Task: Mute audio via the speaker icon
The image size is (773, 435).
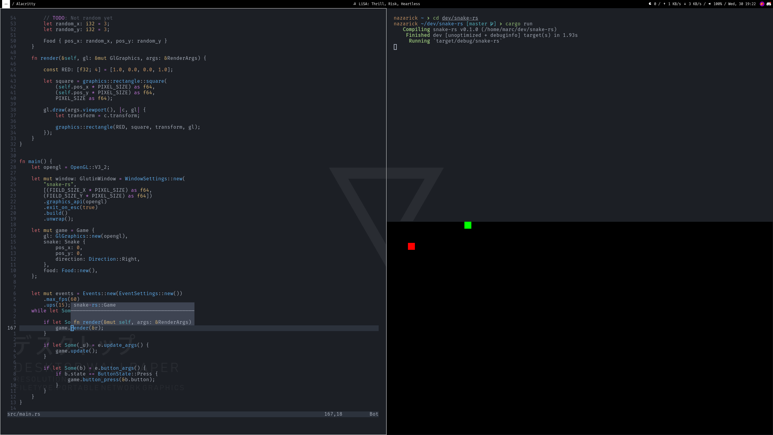Action: click(710, 4)
